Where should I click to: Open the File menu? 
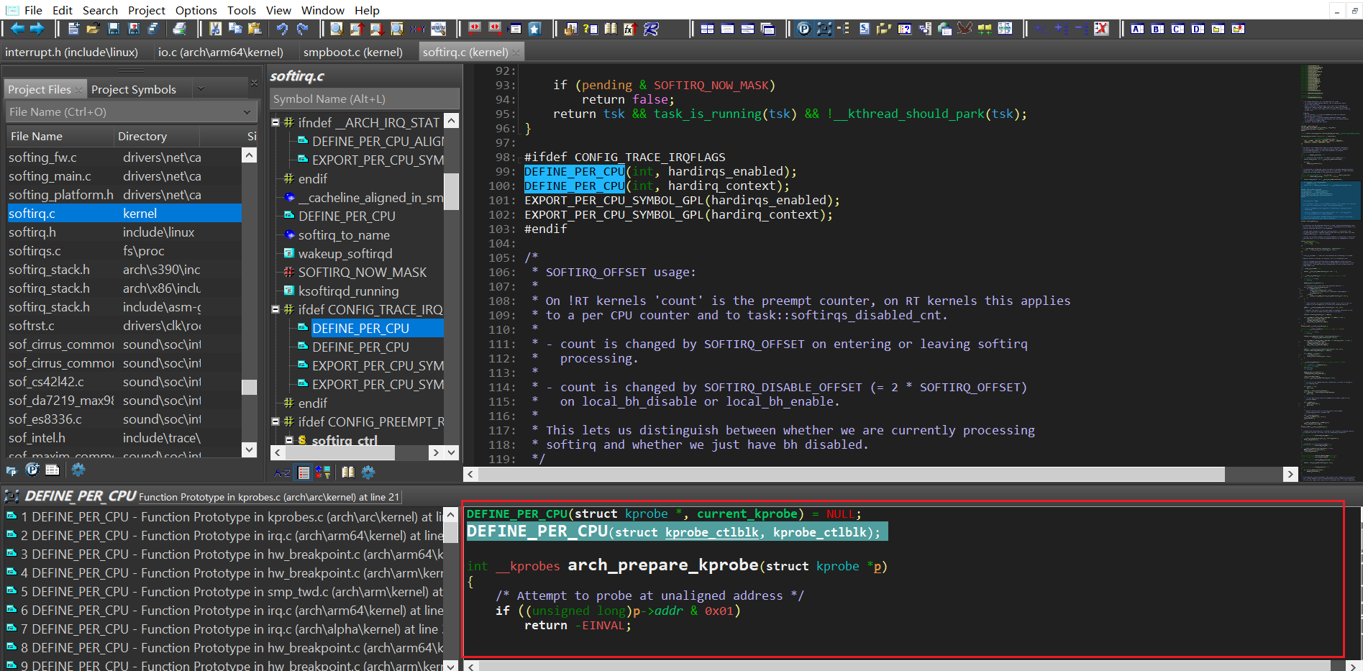point(33,10)
